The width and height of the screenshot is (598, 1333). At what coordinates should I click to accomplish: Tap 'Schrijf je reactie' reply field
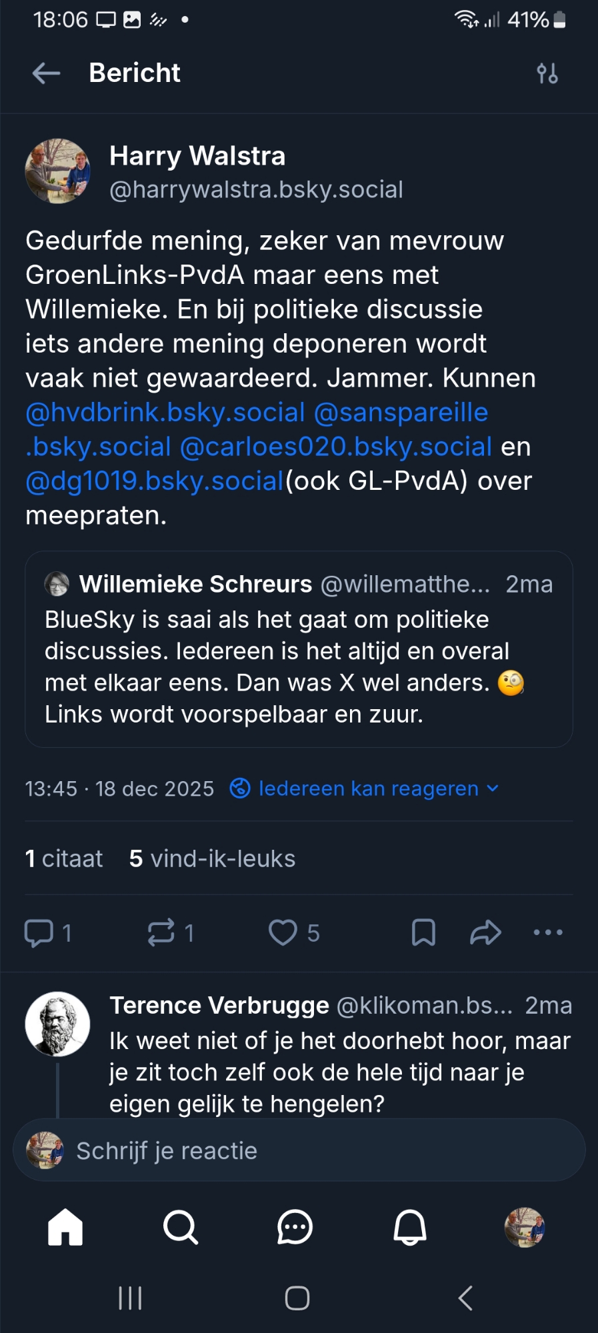tap(299, 1150)
